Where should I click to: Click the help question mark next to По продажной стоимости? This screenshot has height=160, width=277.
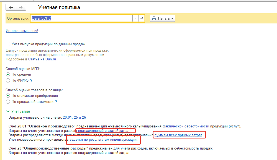click(56, 102)
